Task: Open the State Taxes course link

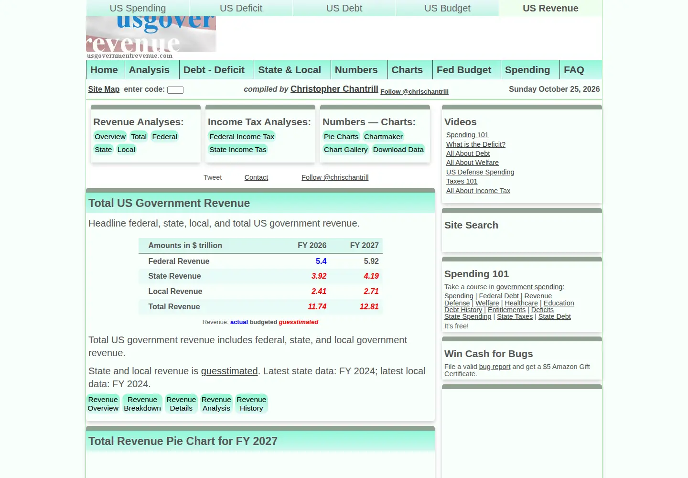Action: coord(515,316)
